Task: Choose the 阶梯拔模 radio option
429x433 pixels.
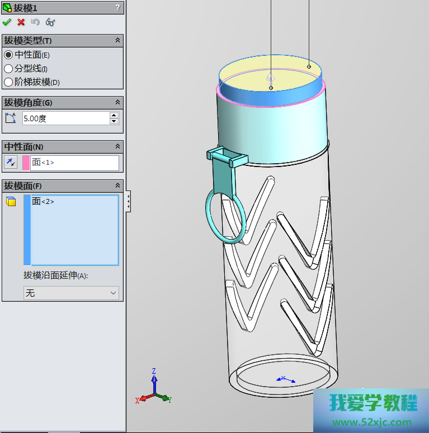Action: coord(8,82)
